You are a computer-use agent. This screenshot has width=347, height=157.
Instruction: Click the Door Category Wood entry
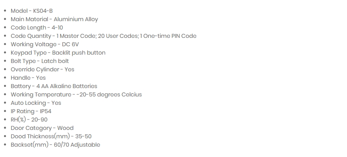[x=42, y=128]
